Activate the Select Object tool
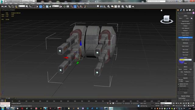 [27, 6]
